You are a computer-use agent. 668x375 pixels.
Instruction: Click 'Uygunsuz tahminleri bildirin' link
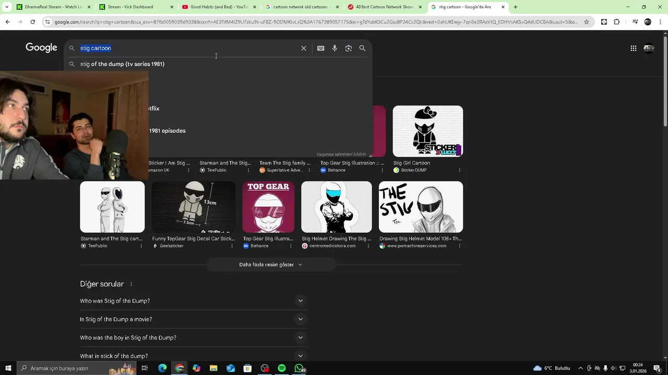pyautogui.click(x=341, y=154)
